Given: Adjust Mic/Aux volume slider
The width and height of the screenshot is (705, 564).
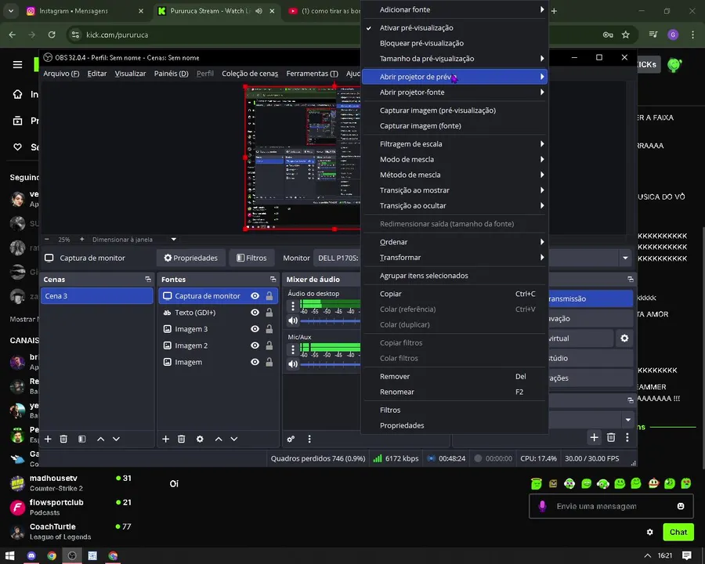Looking at the screenshot, I should (331, 363).
